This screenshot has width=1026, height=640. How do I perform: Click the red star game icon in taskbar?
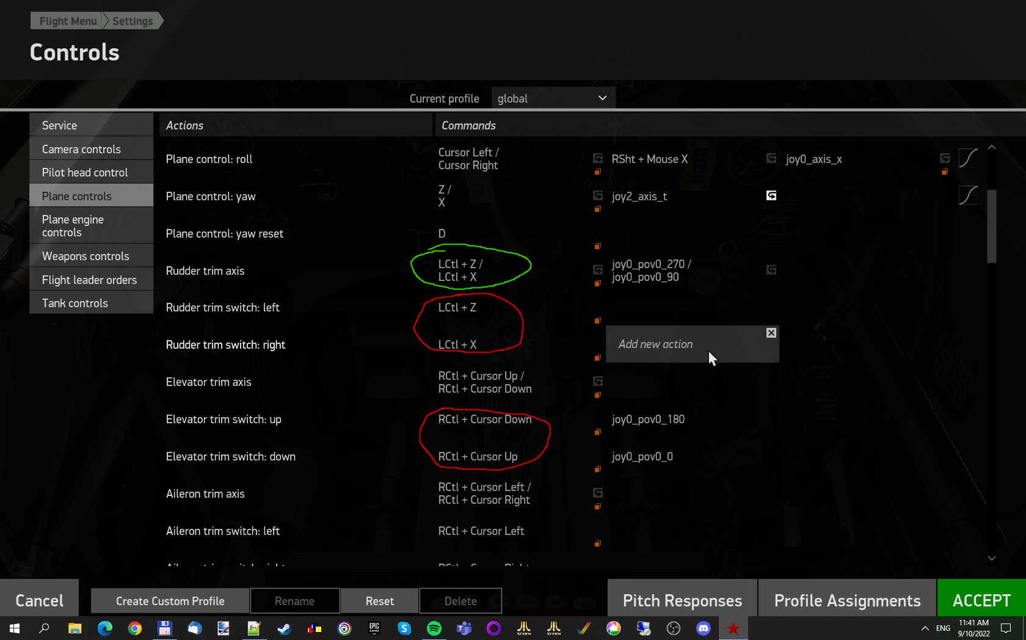pos(733,628)
